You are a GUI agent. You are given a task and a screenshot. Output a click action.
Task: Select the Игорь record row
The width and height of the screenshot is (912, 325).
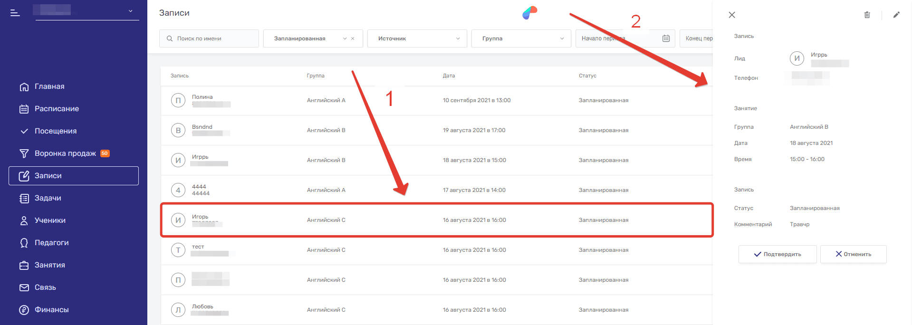(x=436, y=220)
